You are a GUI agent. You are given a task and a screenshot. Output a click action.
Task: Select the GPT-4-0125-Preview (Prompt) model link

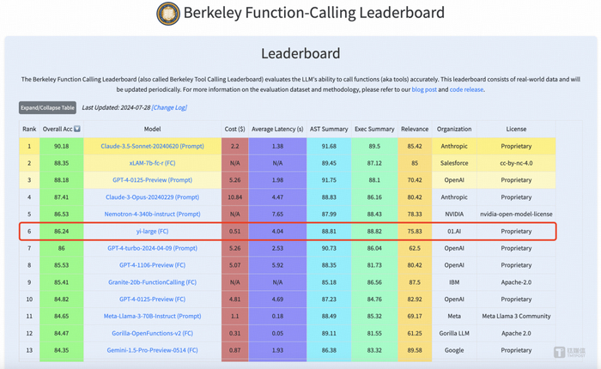tap(152, 180)
